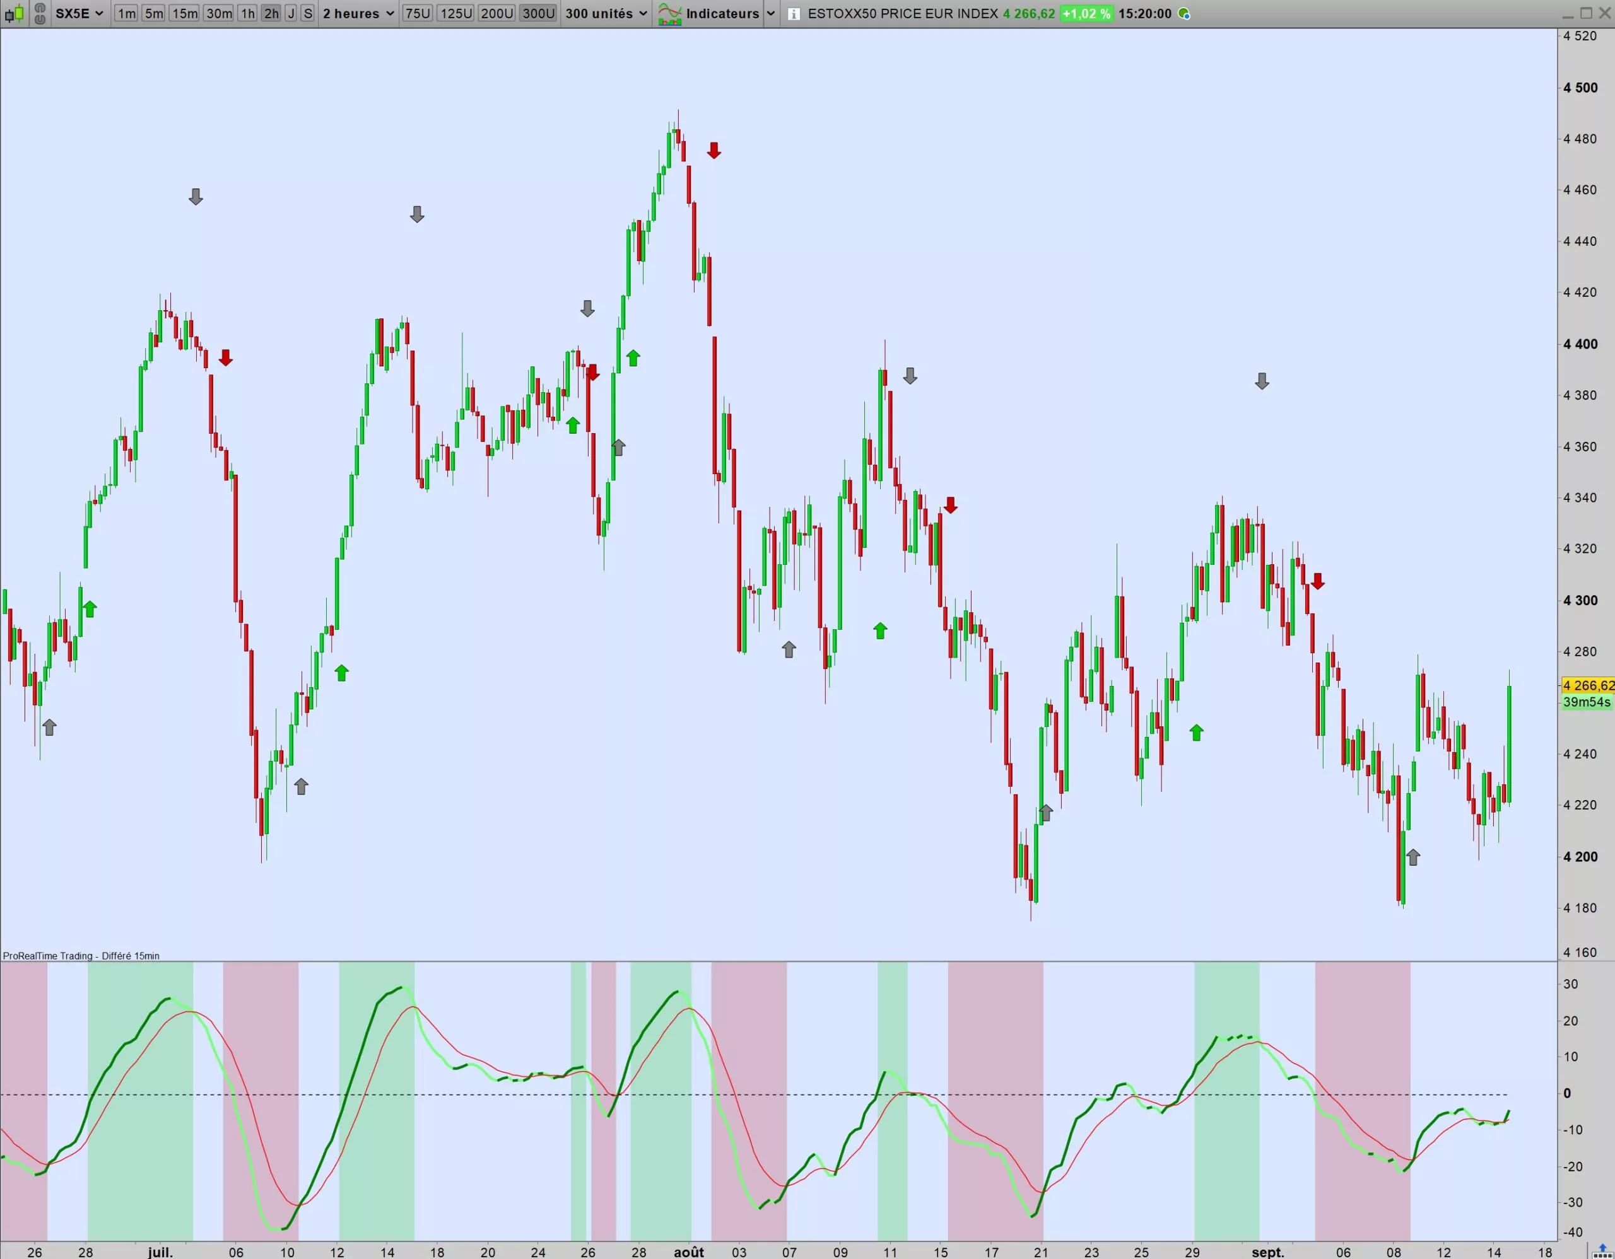Click the green up arrow near 28 June
This screenshot has width=1615, height=1259.
[x=90, y=609]
